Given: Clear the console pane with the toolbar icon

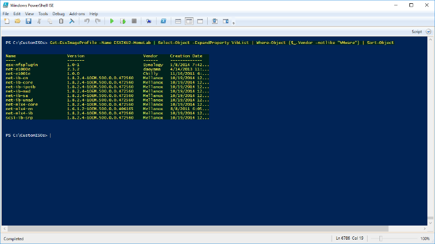Looking at the screenshot, I should [71, 21].
